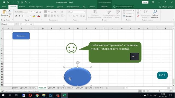Expand the formula bar chevron

tap(173, 24)
